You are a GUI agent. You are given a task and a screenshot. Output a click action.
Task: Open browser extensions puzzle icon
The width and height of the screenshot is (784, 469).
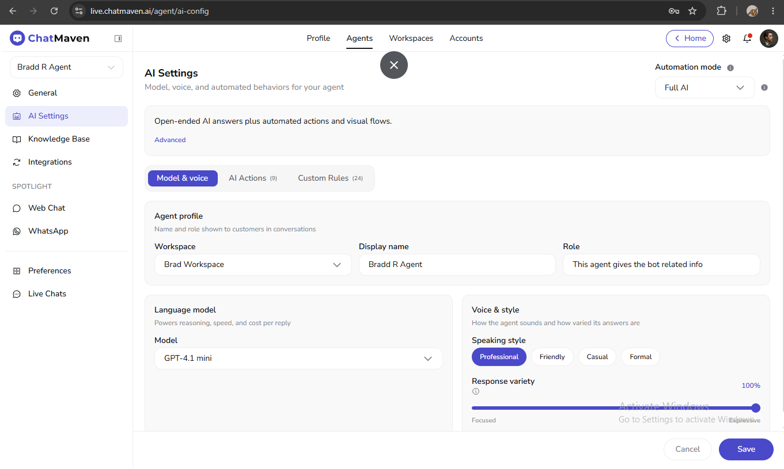point(721,11)
